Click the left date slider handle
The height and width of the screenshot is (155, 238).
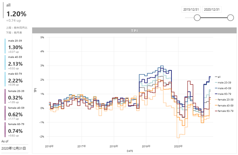[197, 18]
